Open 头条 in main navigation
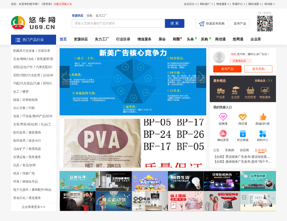The image size is (287, 221). 190,39
